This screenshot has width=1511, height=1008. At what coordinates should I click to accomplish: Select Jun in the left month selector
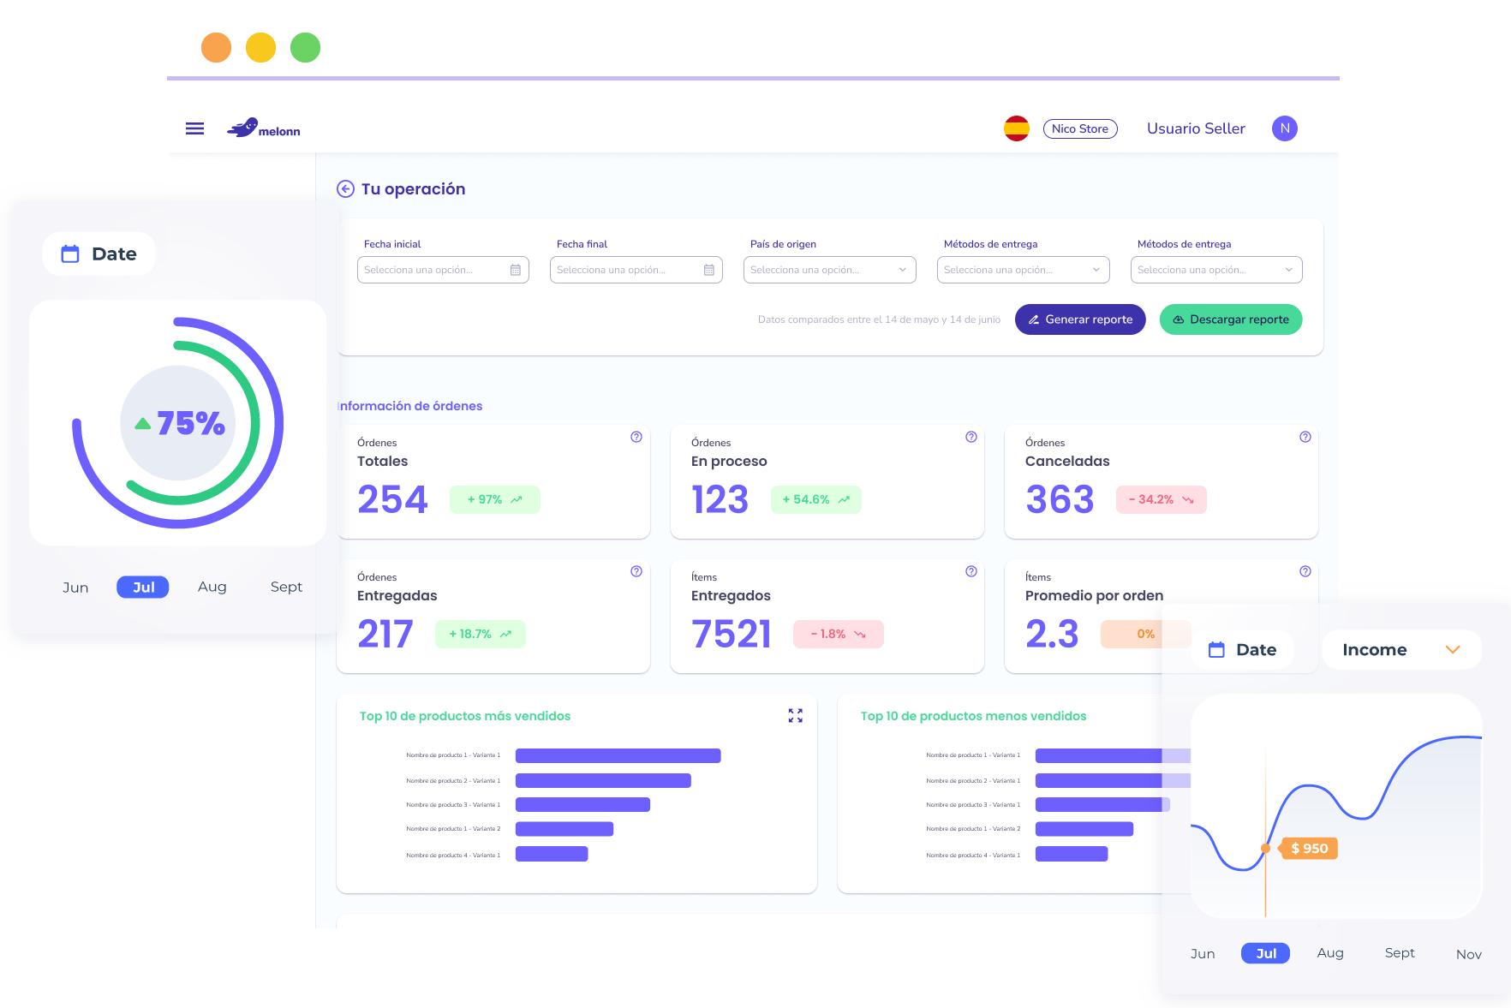pos(75,588)
